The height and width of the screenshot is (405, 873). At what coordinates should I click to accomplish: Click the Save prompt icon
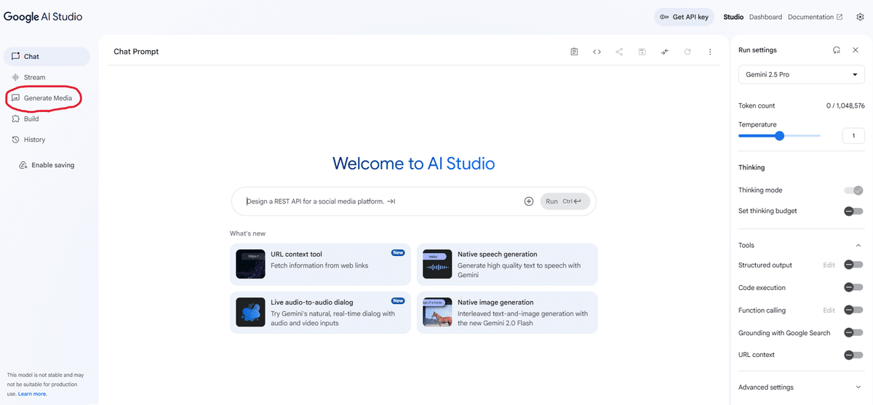click(642, 52)
